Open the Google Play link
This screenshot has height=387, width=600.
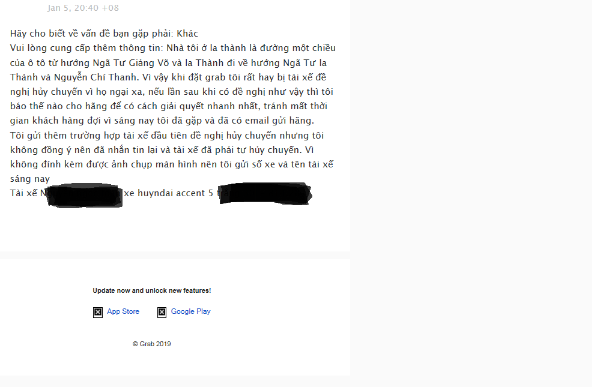(190, 311)
